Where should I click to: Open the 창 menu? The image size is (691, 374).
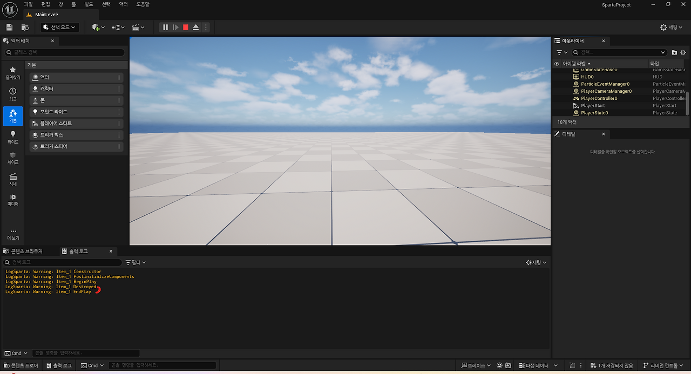click(60, 4)
